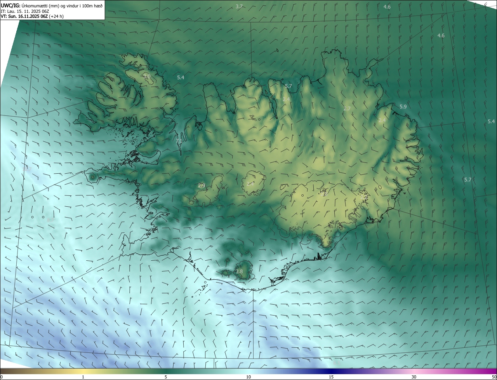Select the 1 tick on the color bar
Viewport: 497px width, 380px height.
[x=83, y=377]
